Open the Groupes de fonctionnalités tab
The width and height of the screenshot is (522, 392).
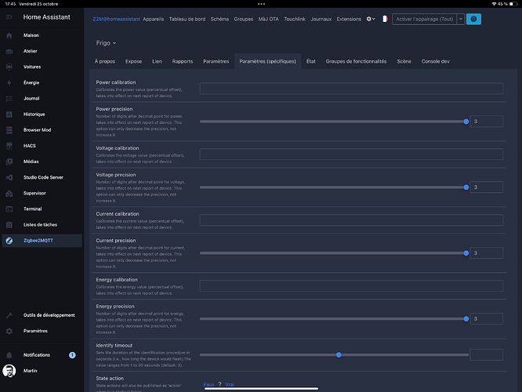point(356,61)
